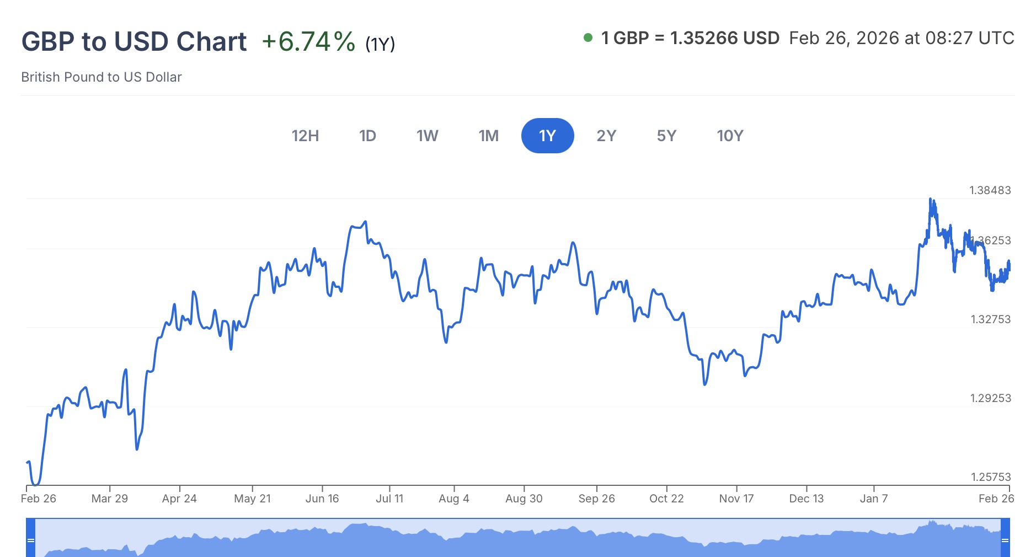
Task: Show the 1M chart view
Action: [488, 136]
